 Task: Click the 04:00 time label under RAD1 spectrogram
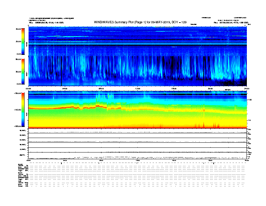pyautogui.click(x=65, y=89)
